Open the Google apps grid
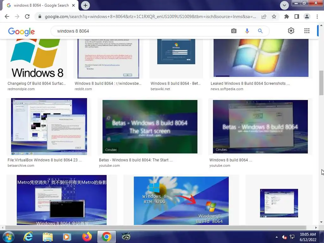This screenshot has width=324, height=243. point(307,31)
